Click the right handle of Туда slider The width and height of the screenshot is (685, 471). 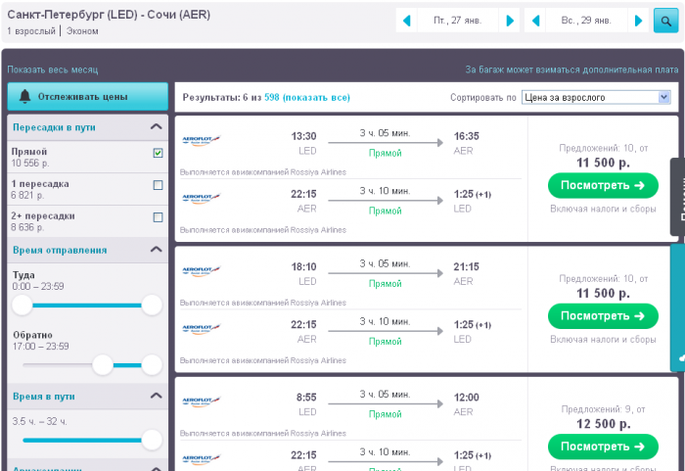[x=152, y=305]
